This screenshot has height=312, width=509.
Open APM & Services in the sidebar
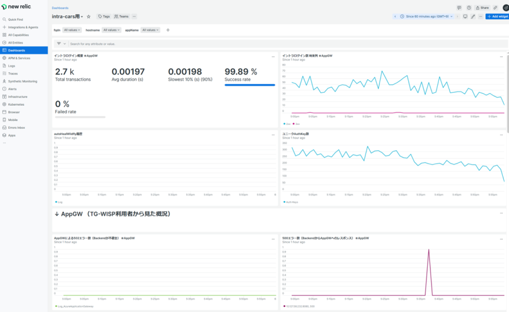[x=19, y=58]
